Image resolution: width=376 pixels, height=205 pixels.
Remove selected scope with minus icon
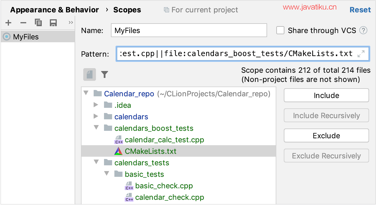pos(23,23)
